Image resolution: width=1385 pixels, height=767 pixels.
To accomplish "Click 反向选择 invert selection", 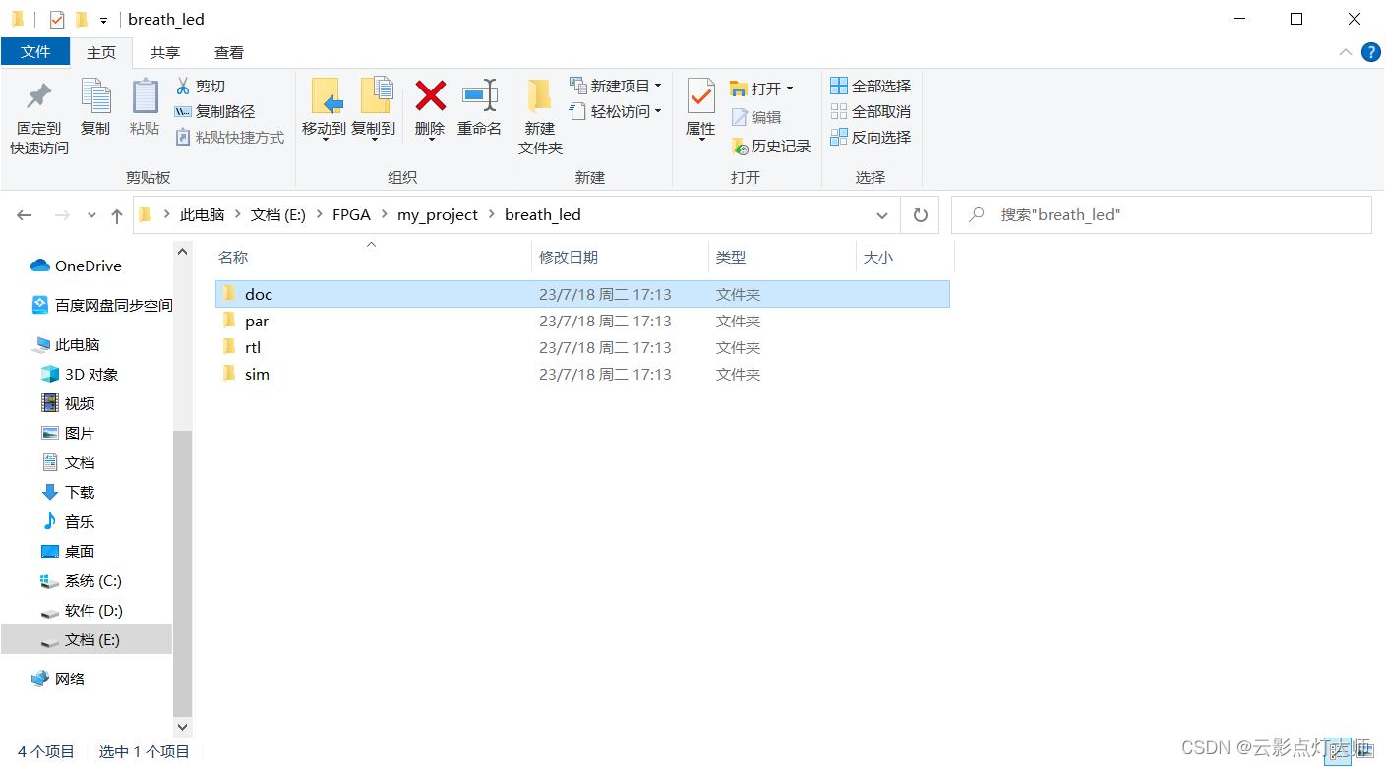I will pos(872,138).
